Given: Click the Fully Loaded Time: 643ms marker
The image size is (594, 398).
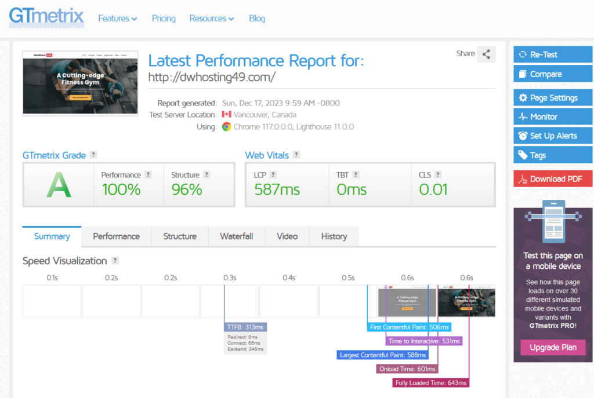Looking at the screenshot, I should click(431, 383).
